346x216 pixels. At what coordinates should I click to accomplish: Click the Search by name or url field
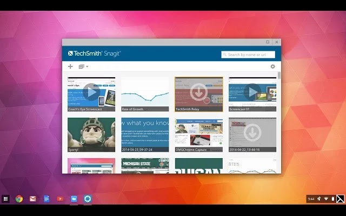(x=248, y=55)
